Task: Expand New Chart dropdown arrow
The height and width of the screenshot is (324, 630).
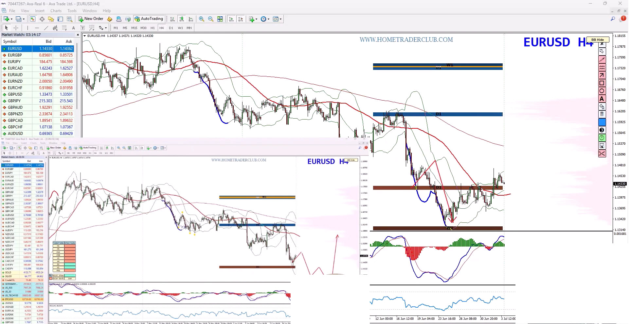Action: (11, 19)
